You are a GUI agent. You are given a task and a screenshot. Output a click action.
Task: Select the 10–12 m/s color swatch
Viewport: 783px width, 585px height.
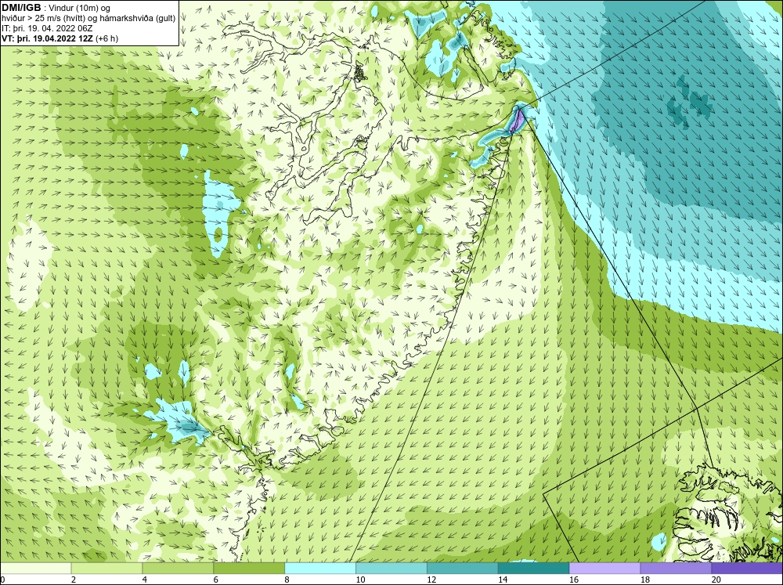pyautogui.click(x=391, y=568)
